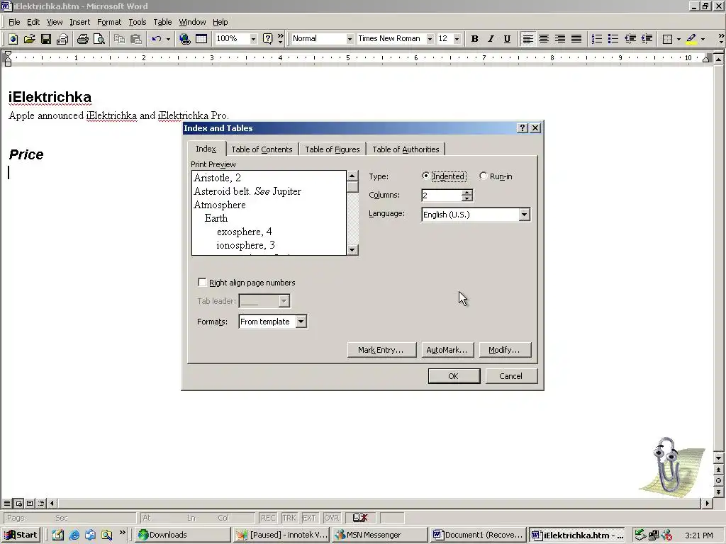The width and height of the screenshot is (726, 544).
Task: Switch to Outline View icon
Action: tap(41, 503)
